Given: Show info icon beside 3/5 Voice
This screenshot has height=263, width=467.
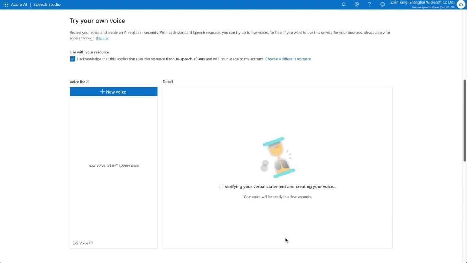Looking at the screenshot, I should pyautogui.click(x=91, y=243).
